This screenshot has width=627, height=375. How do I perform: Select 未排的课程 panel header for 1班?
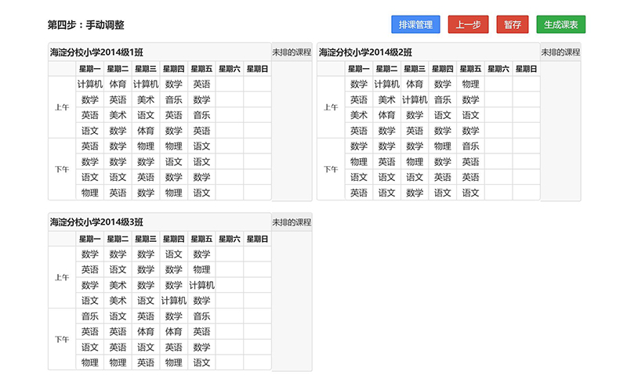click(292, 52)
